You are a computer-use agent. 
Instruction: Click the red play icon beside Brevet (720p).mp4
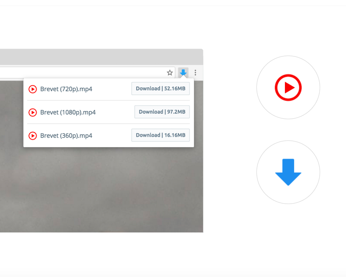[x=33, y=89]
